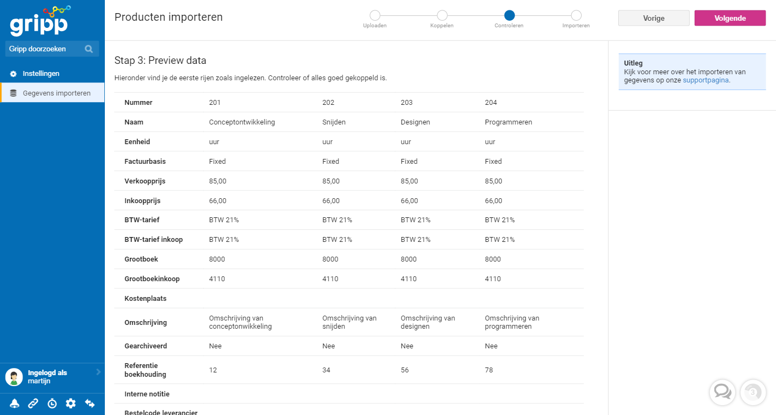This screenshot has height=415, width=776.
Task: Open the supportpagina link
Action: pos(706,80)
